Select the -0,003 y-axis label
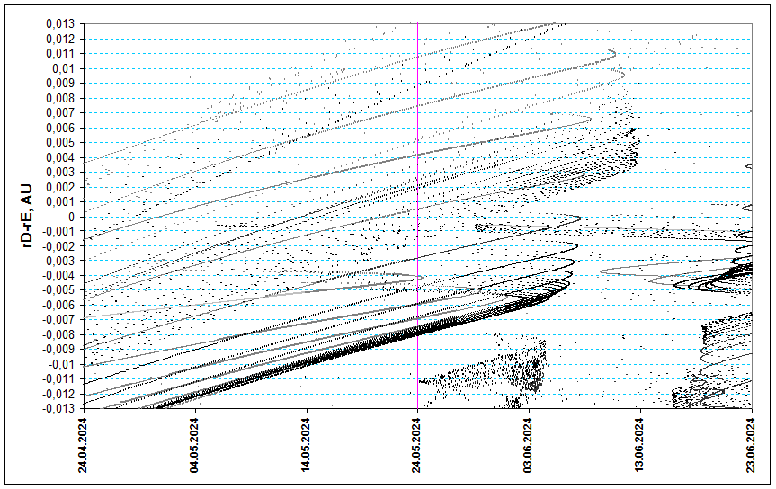 point(59,261)
